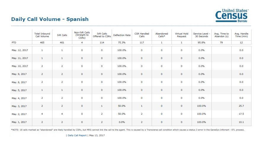Select the Abandoned Calls* column header
The width and height of the screenshot is (263, 145).
tap(162, 35)
